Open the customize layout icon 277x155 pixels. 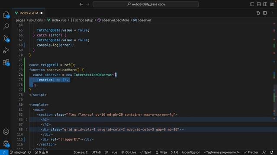[272, 4]
